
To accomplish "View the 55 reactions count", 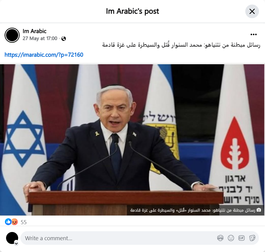I will (x=24, y=222).
